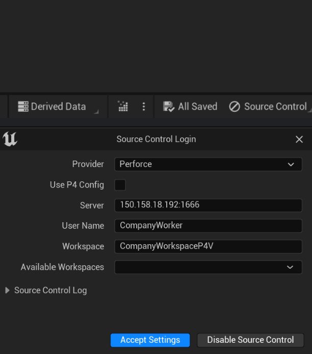Viewport: 312px width, 354px height.
Task: Click the Use P4 Config label
Action: pyautogui.click(x=77, y=185)
